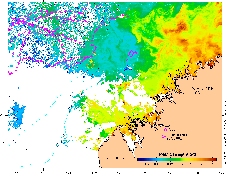Click the magenta drifter arrow legend symbol
The height and width of the screenshot is (176, 227).
(x=164, y=137)
